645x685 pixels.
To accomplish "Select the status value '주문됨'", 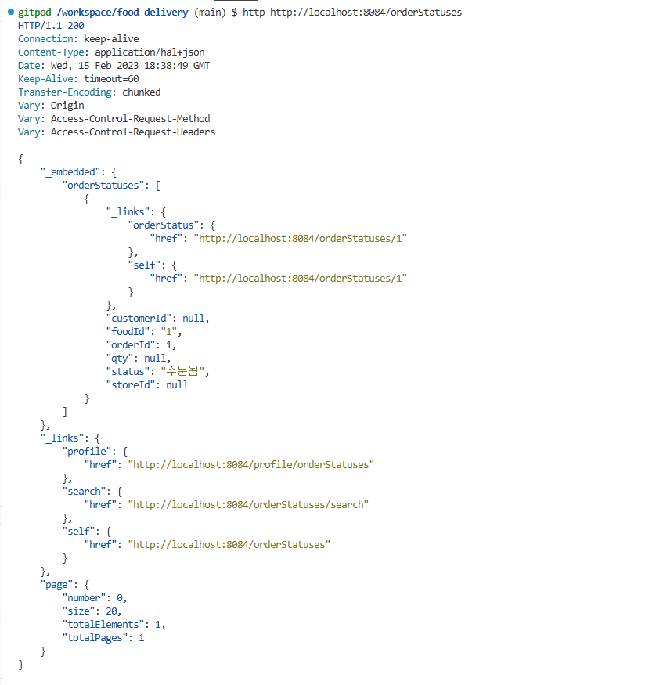I will (182, 371).
